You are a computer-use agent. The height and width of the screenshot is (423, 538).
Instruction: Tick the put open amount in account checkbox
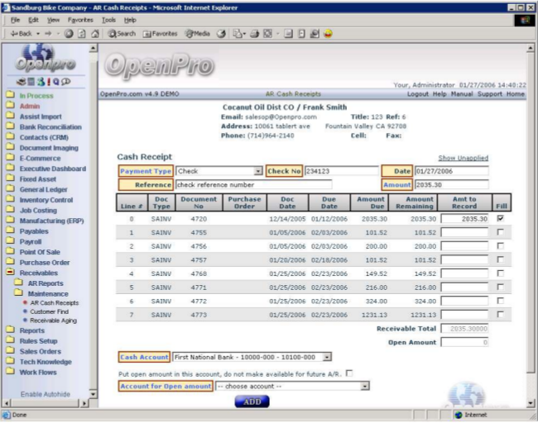click(348, 373)
